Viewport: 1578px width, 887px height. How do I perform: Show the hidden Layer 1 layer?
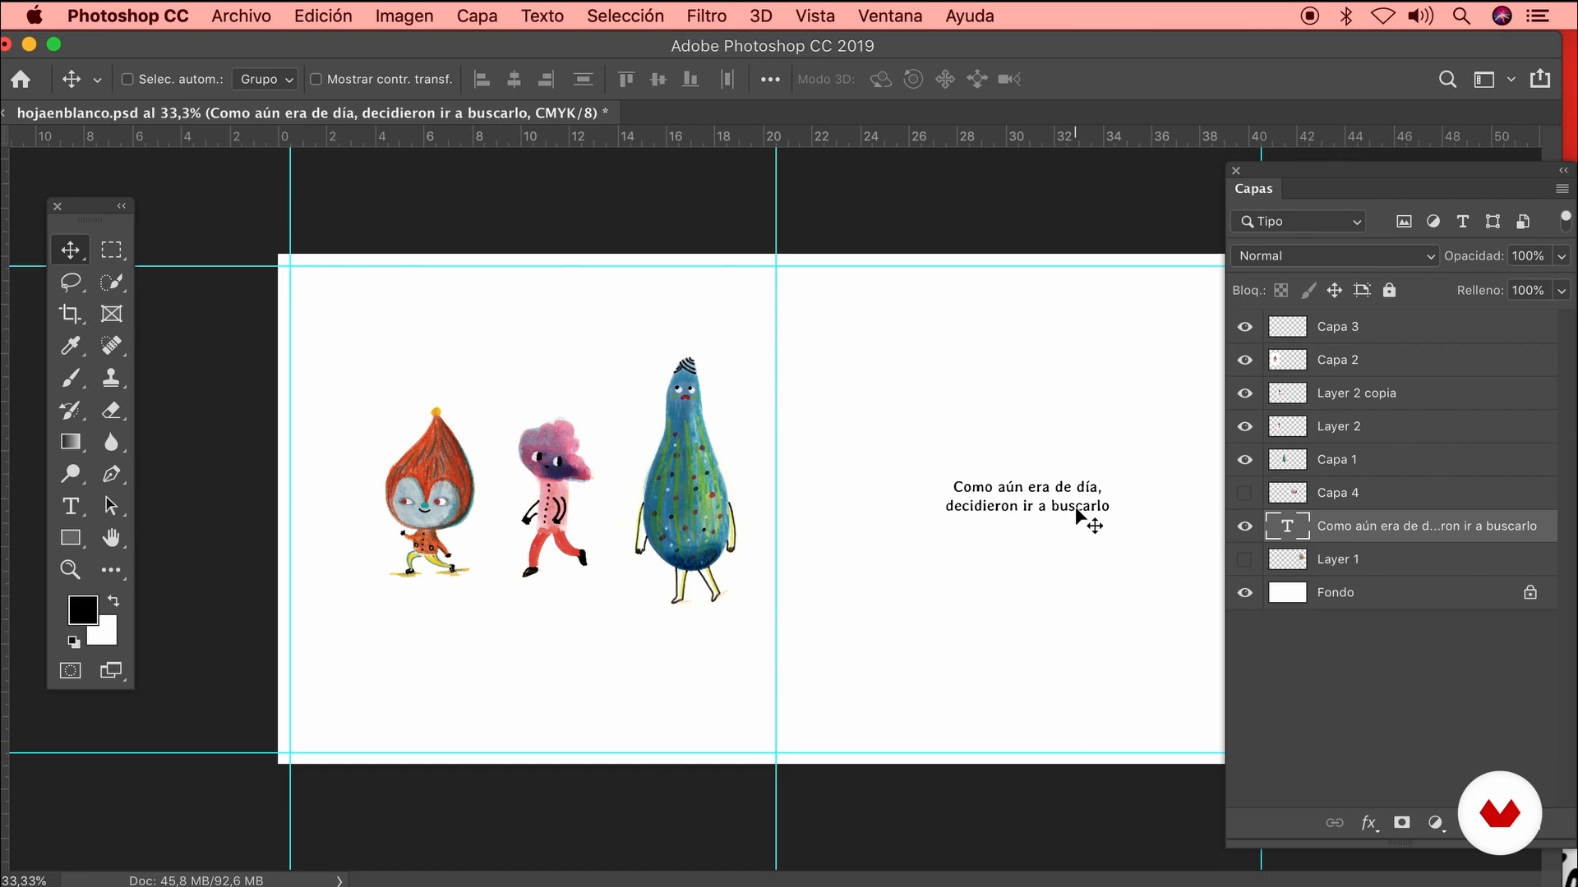1244,559
